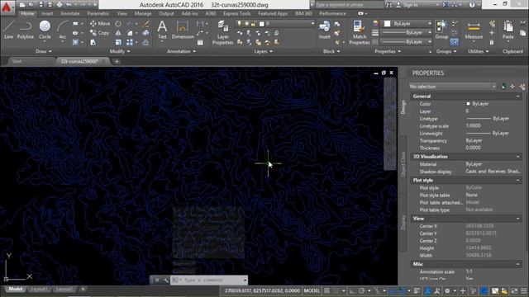Toggle Clean Screen in status bar
Screen dimensions: 529x297
[514, 290]
